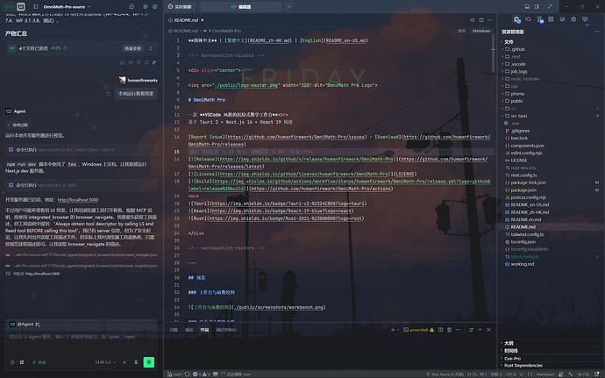The image size is (605, 378).
Task: Click the green send button in chat
Action: (x=149, y=362)
